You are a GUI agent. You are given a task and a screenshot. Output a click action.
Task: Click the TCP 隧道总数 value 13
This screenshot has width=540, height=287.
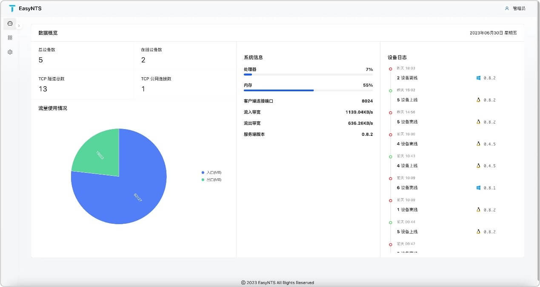[43, 89]
